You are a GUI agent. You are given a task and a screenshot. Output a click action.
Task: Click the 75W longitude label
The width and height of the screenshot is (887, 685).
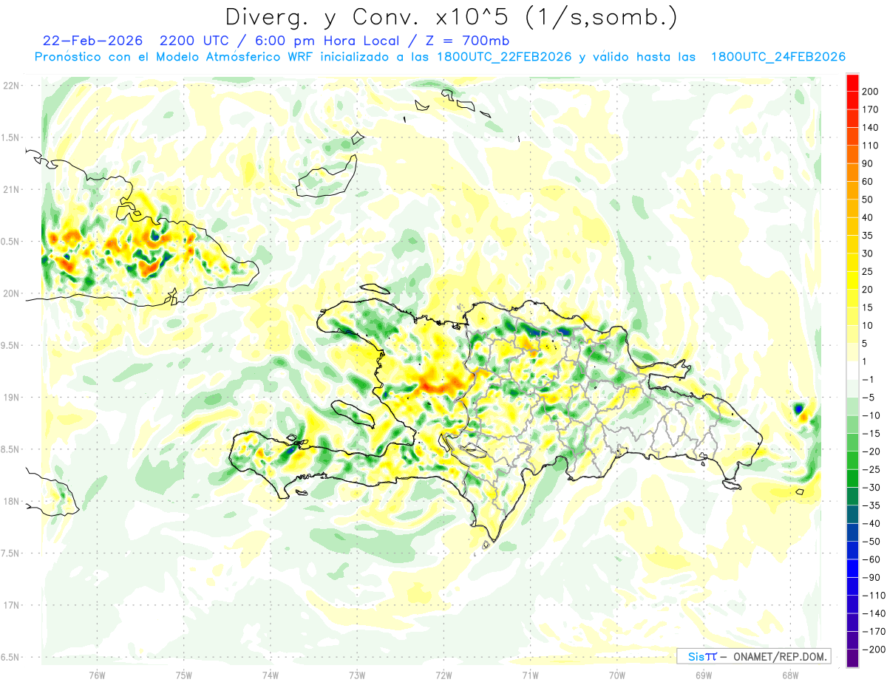(184, 675)
